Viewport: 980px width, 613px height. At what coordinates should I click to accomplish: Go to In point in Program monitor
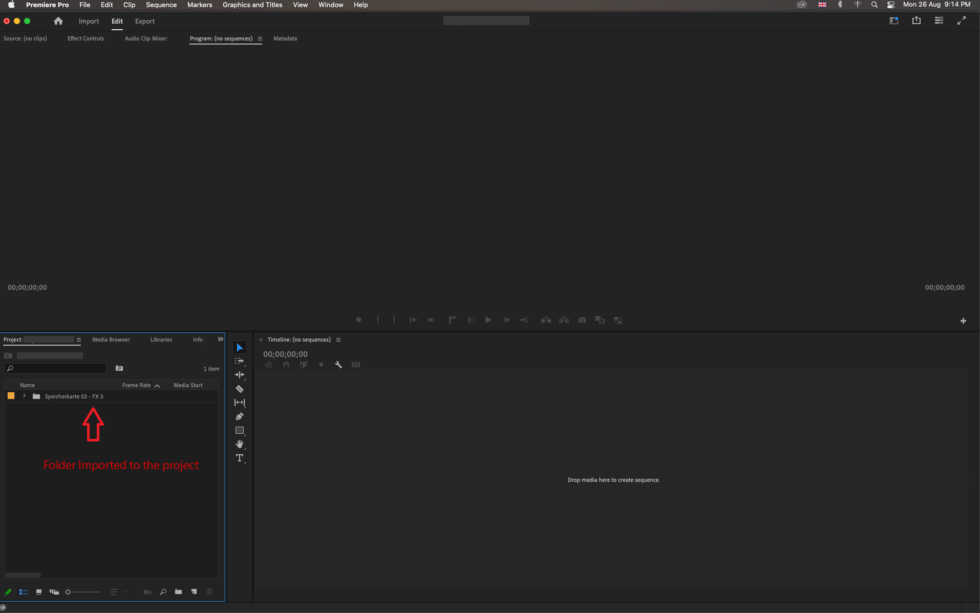(x=413, y=320)
